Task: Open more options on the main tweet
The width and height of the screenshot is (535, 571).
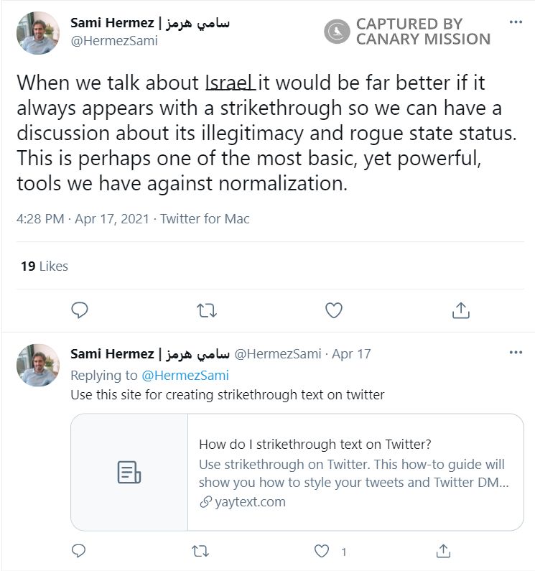Action: coord(516,22)
